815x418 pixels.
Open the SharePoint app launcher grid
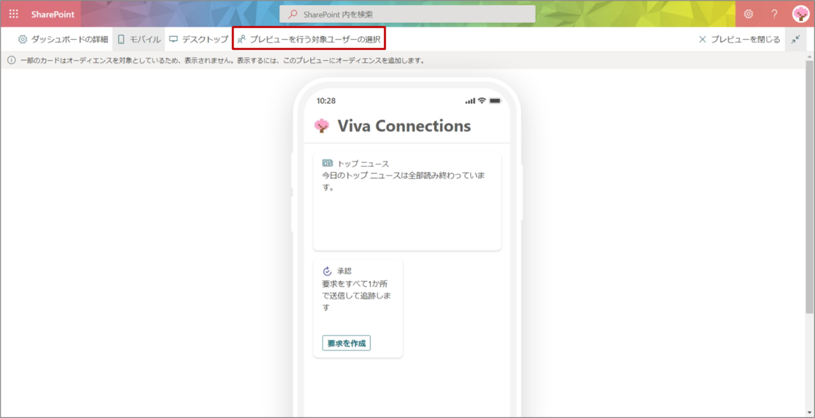(14, 14)
